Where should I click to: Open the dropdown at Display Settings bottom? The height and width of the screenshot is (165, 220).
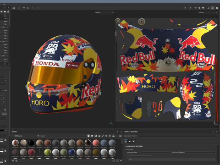click(172, 159)
